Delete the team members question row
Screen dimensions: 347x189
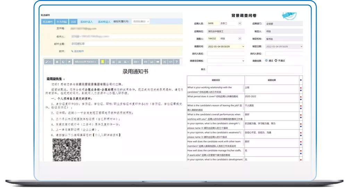tap(301, 142)
